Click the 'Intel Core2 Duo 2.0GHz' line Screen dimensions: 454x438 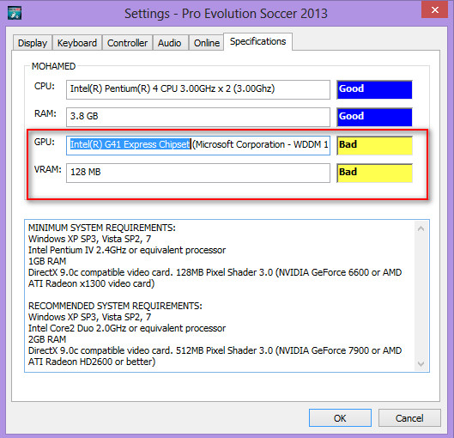click(127, 328)
